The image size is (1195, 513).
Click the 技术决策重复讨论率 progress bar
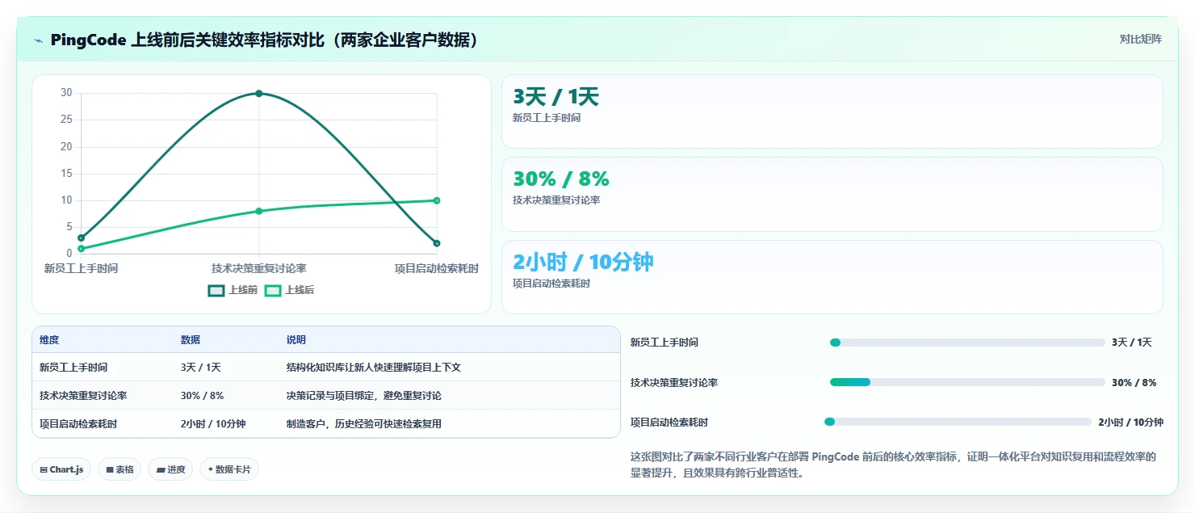967,382
